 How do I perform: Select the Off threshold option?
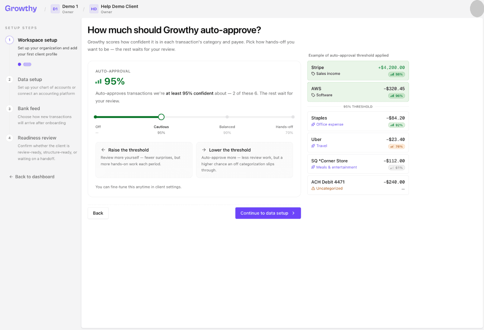point(98,129)
